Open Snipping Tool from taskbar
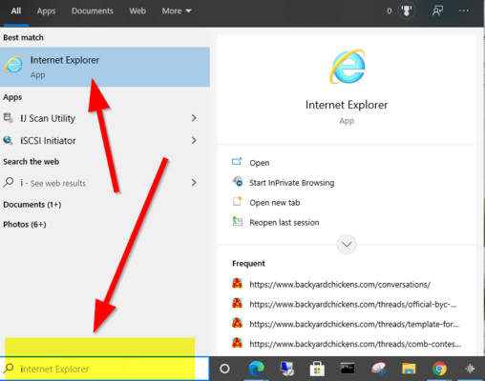Viewport: 485px width, 381px height. (378, 369)
